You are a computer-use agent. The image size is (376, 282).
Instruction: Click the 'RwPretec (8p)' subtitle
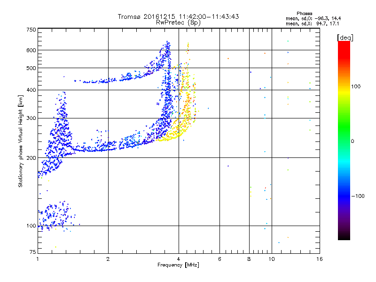pos(178,23)
